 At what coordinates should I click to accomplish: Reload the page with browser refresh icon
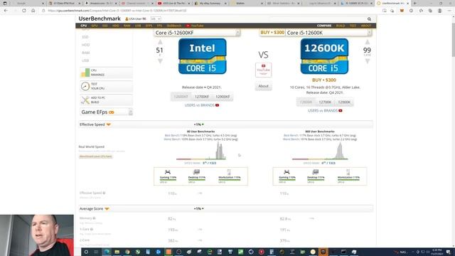(23, 11)
